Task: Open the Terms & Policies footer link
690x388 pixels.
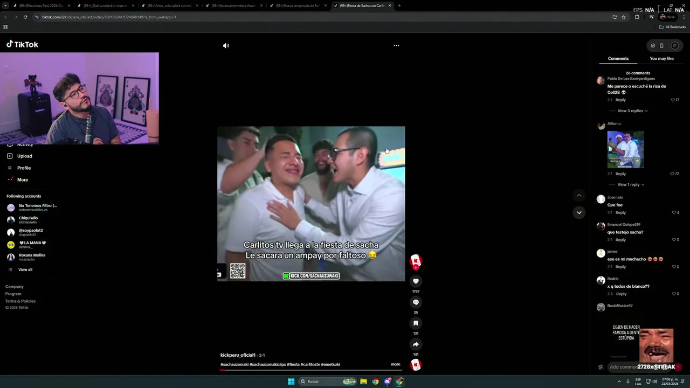Action: click(x=20, y=301)
